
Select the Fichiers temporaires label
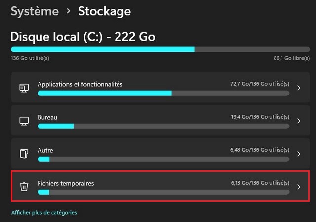pos(66,183)
